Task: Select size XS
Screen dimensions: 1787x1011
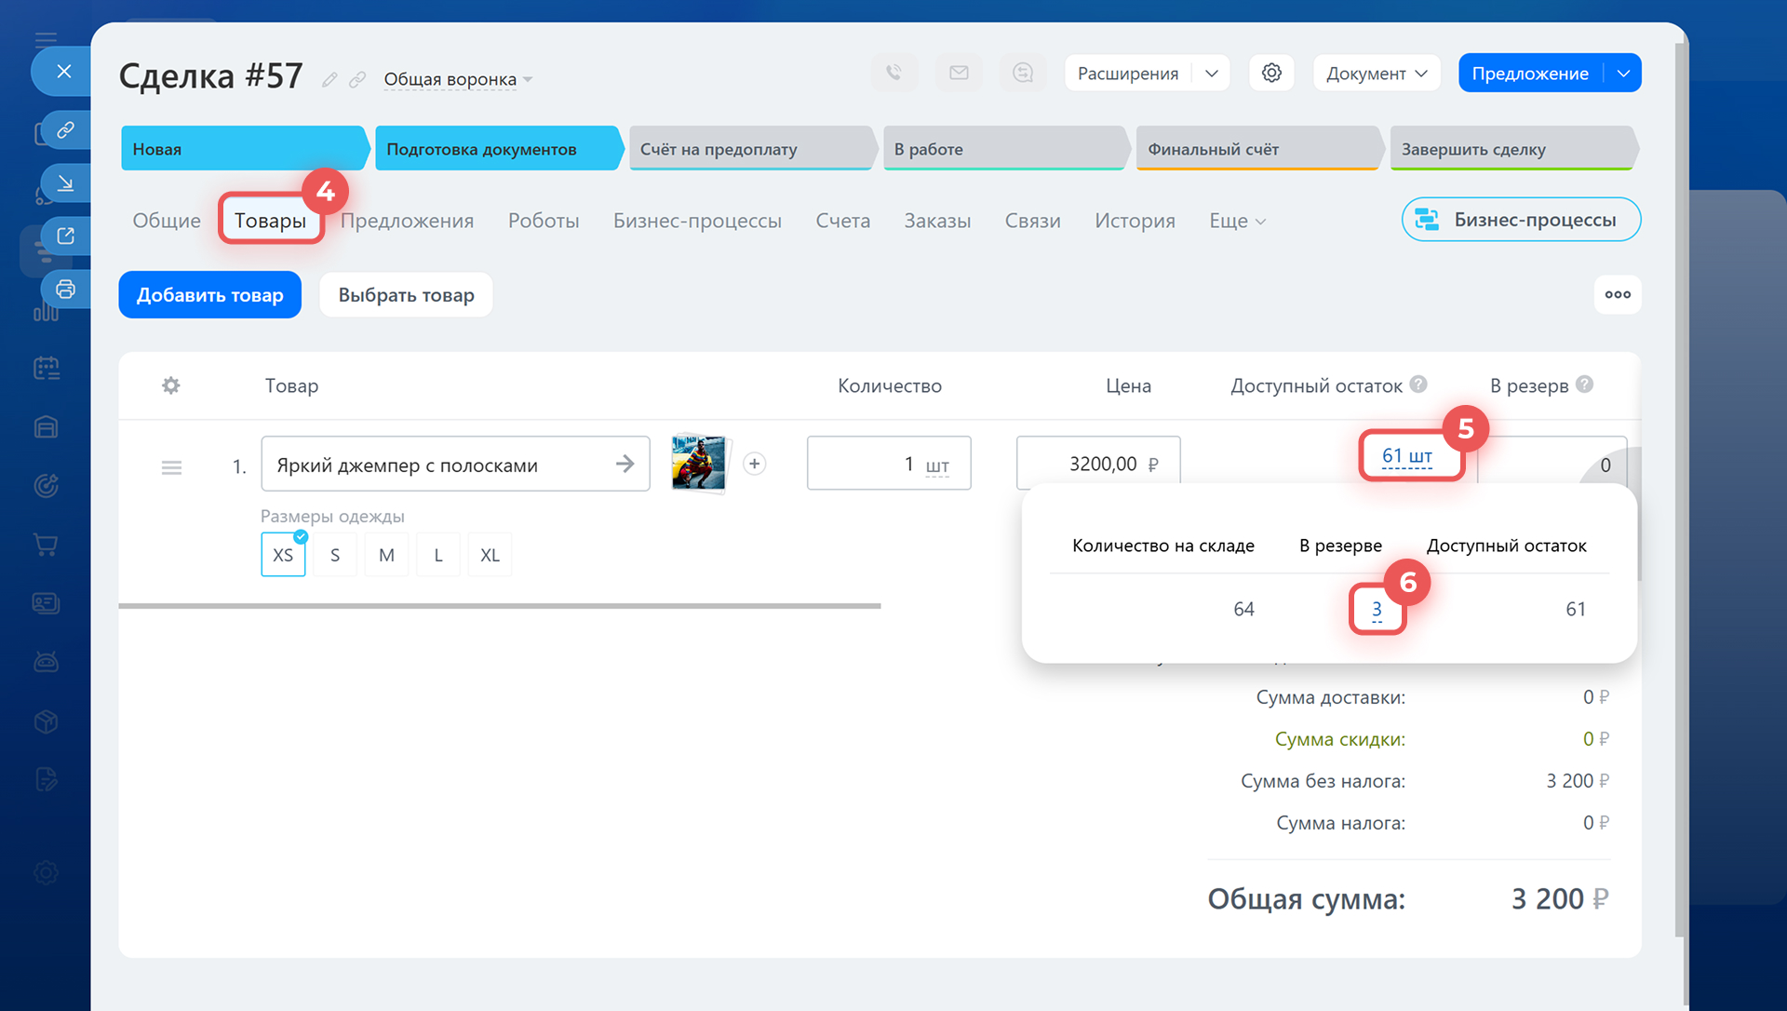Action: coord(283,555)
